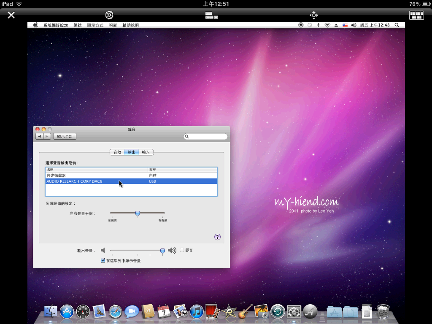This screenshot has width=432, height=324.
Task: Open the Apple menu
Action: tap(35, 25)
